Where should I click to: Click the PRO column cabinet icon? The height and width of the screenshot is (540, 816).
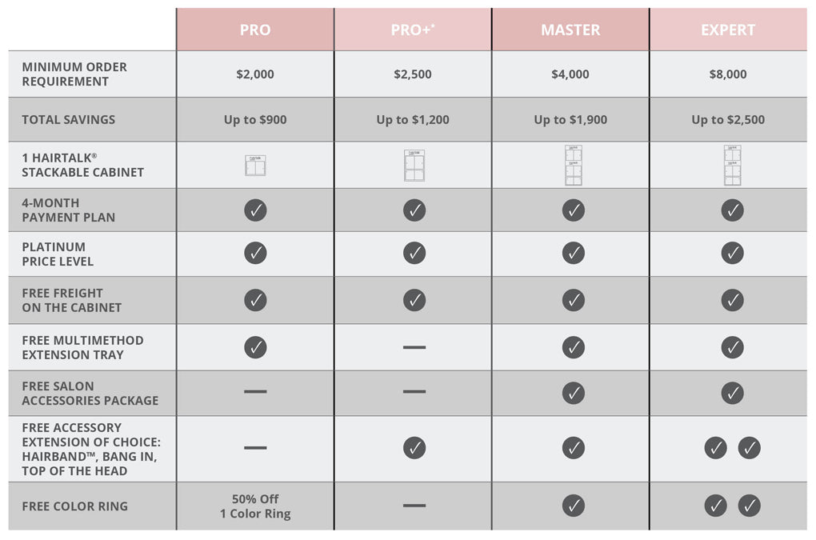[255, 166]
